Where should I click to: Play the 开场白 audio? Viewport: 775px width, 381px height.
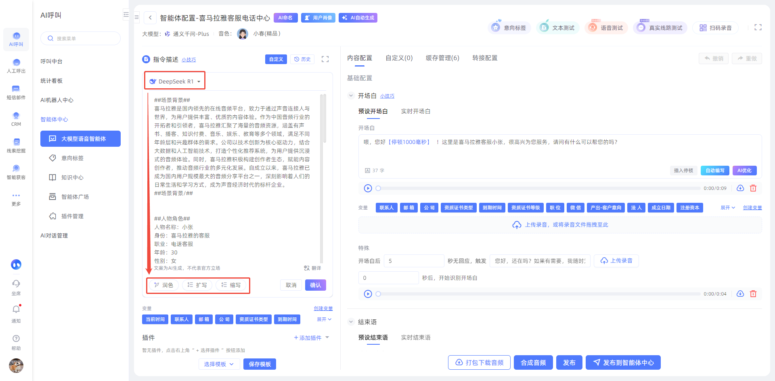point(368,188)
